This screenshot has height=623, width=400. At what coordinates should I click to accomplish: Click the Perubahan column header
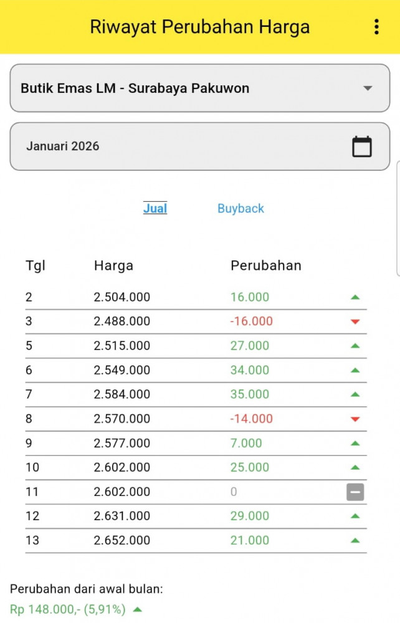coord(266,265)
